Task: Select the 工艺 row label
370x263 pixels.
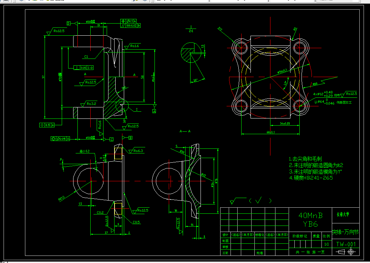Action: pos(225,253)
